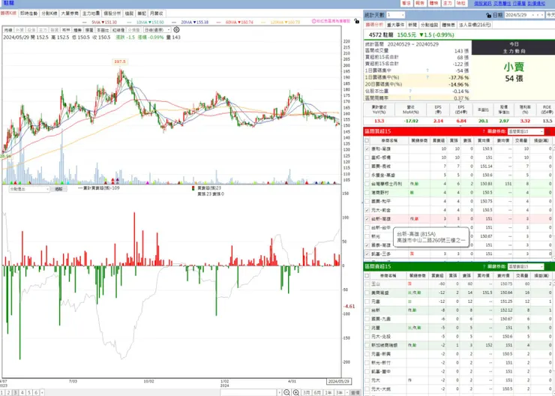This screenshot has width=555, height=396.
Task: Set chart range to 1年
Action: (x=328, y=392)
